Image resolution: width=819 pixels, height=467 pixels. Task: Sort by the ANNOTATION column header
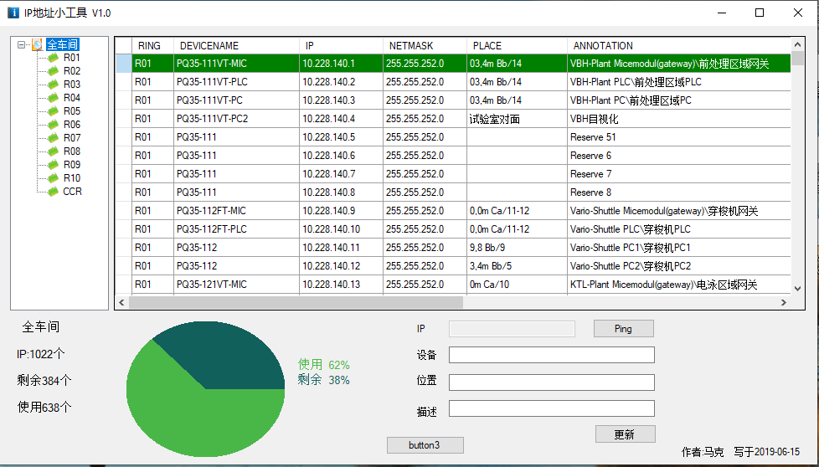click(x=678, y=45)
